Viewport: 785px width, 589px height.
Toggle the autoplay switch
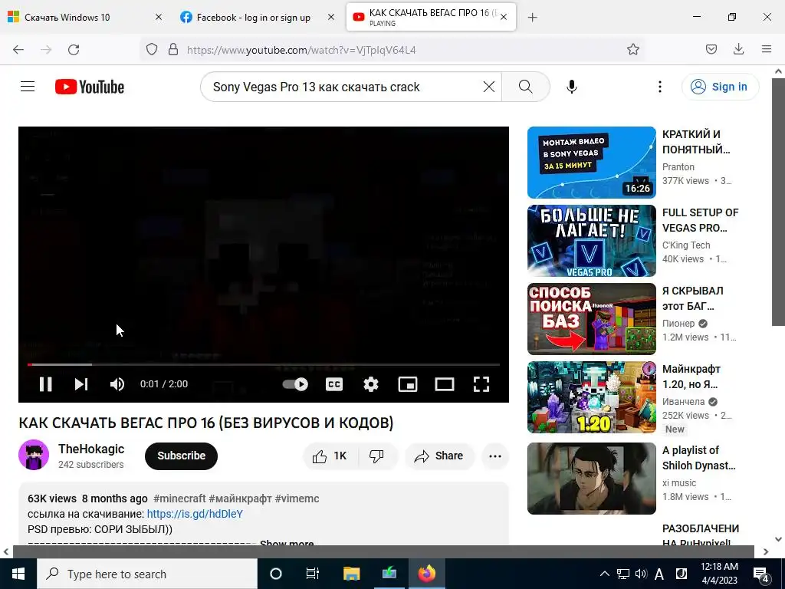[295, 384]
